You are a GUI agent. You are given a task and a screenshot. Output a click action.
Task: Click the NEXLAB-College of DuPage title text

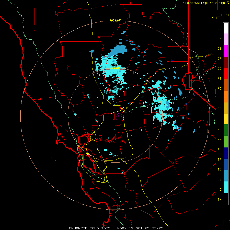[x=204, y=3]
